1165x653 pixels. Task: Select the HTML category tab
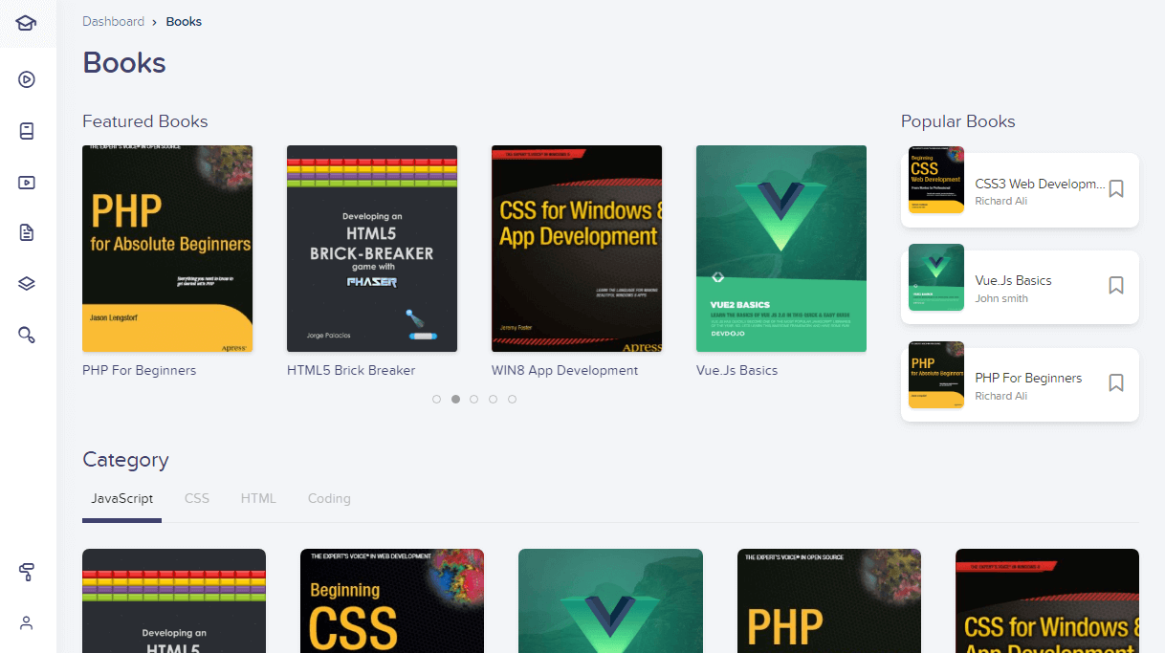pos(258,498)
